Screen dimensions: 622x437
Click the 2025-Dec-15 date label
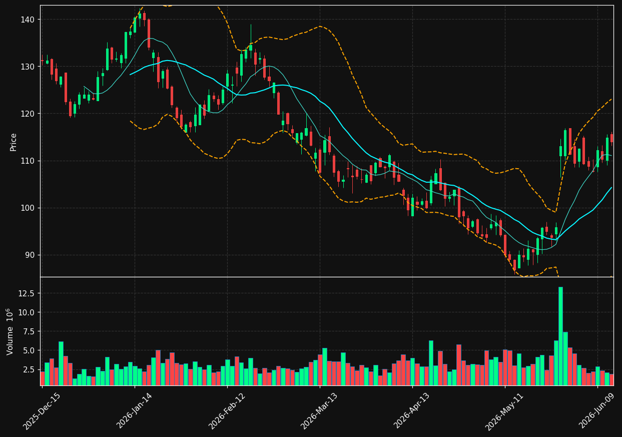tap(42, 410)
